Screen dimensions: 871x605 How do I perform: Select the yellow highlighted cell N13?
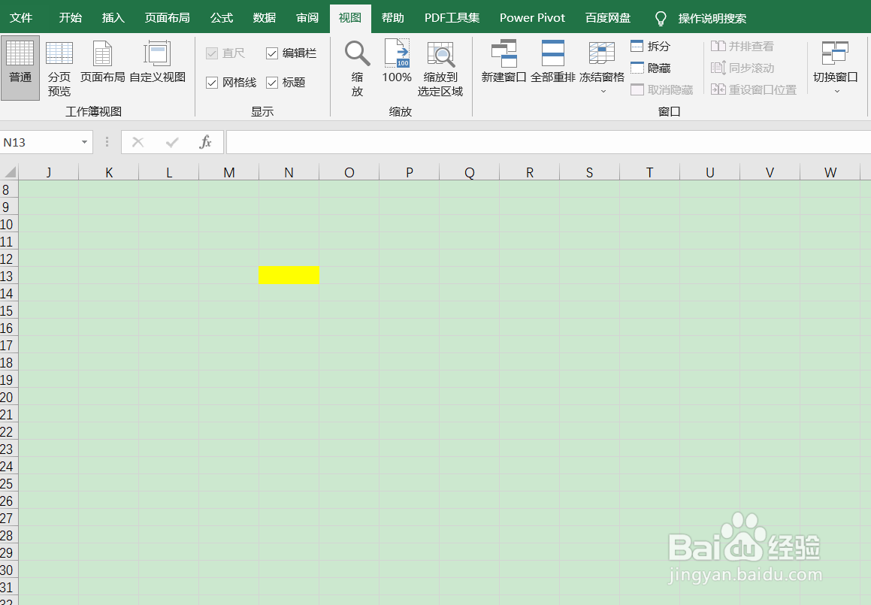tap(289, 275)
